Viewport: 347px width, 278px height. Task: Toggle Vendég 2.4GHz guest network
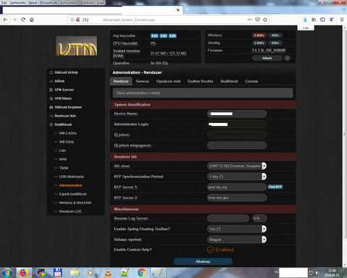[259, 43]
